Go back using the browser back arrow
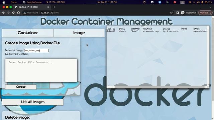Screen dimensions: 214x120 click(3, 13)
